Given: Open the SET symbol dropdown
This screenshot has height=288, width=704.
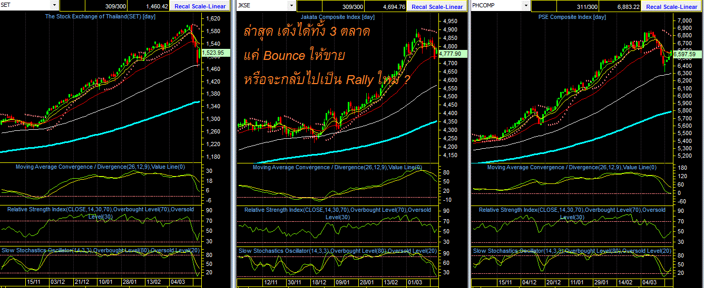Looking at the screenshot, I should [x=54, y=6].
